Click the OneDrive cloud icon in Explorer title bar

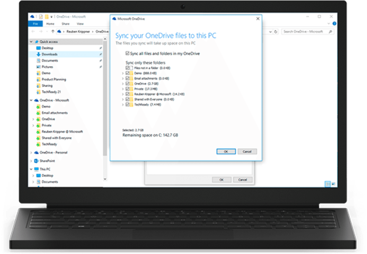[32, 17]
